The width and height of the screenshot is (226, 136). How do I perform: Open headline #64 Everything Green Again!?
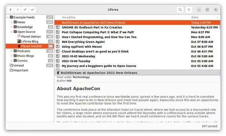(83, 42)
